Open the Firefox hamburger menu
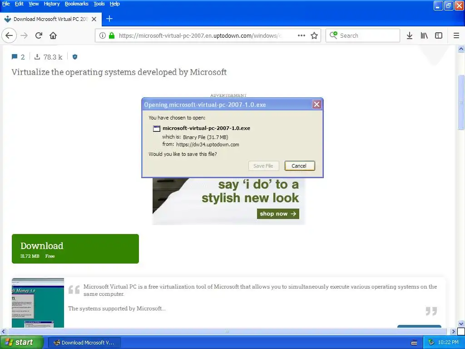This screenshot has width=465, height=349. [456, 35]
